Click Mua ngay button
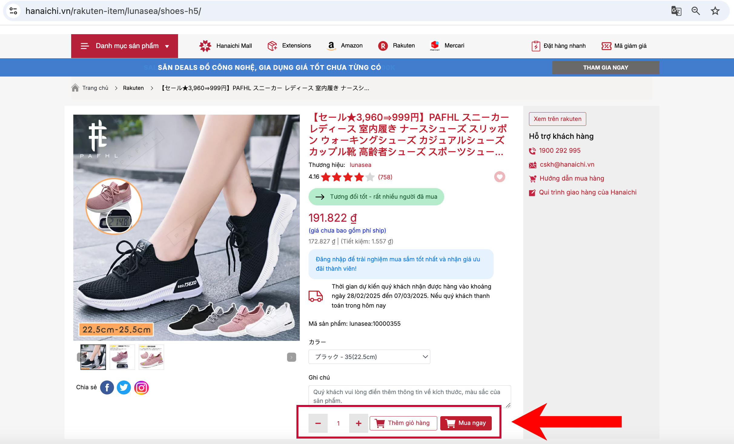The width and height of the screenshot is (734, 444). click(466, 423)
